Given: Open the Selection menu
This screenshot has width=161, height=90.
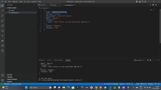Looking at the screenshot, I should (15, 2).
